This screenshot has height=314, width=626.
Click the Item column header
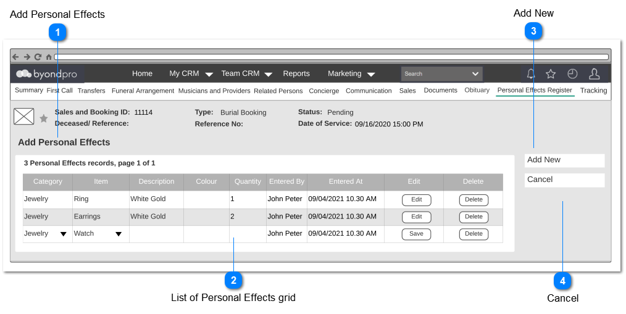(101, 182)
